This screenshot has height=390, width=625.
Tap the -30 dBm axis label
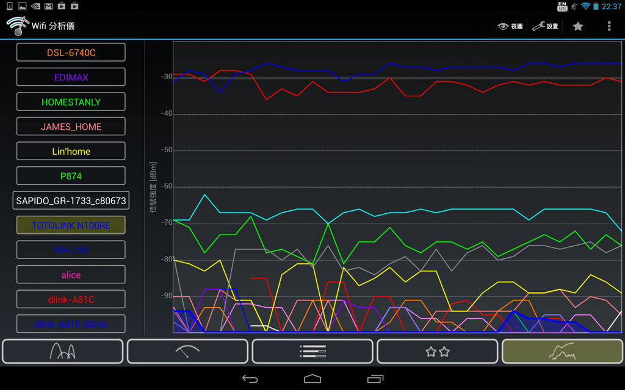(167, 77)
